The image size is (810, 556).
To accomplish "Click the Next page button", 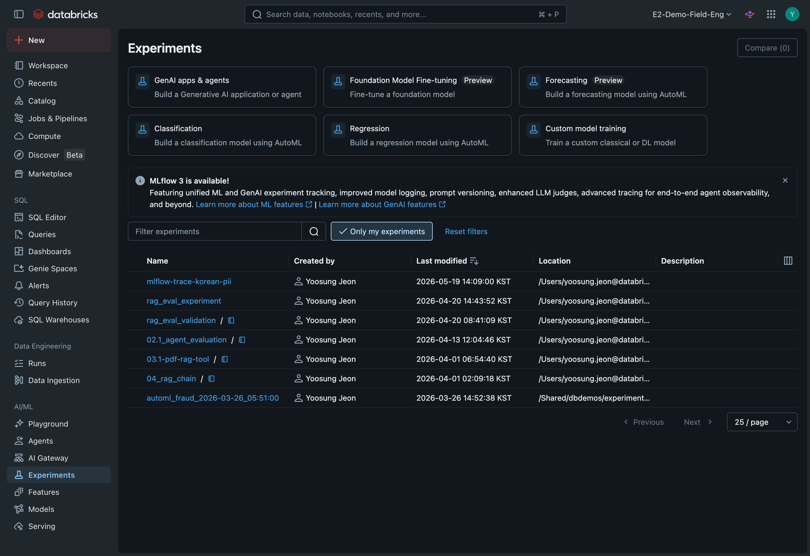I will coord(698,422).
